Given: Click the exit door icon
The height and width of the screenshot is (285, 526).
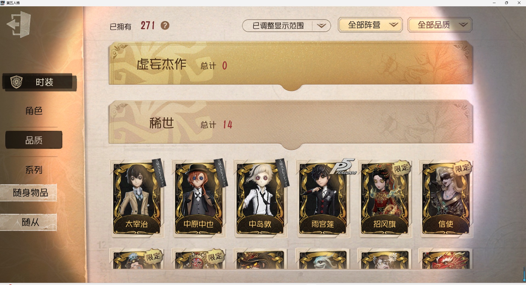Looking at the screenshot, I should point(19,24).
